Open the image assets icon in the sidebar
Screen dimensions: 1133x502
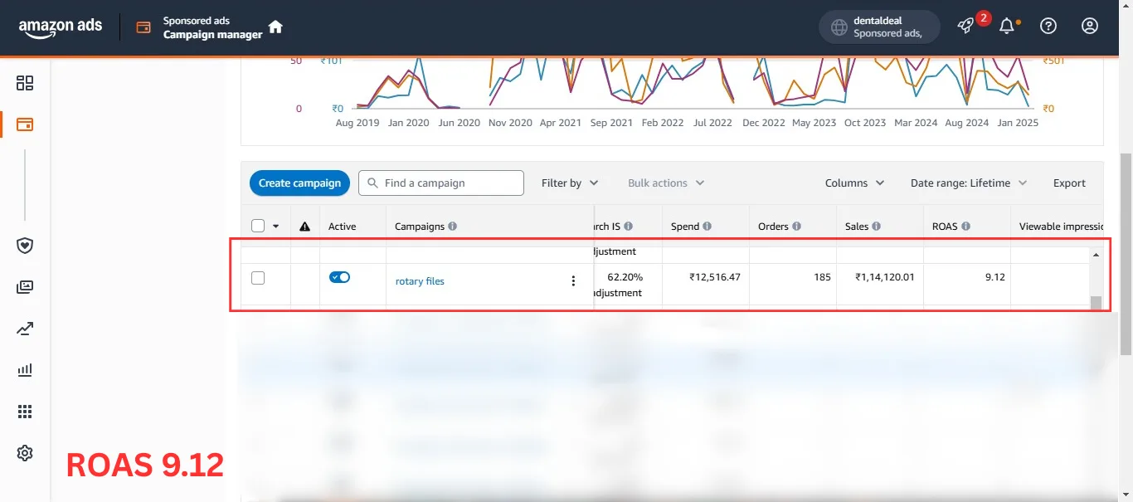(x=25, y=287)
